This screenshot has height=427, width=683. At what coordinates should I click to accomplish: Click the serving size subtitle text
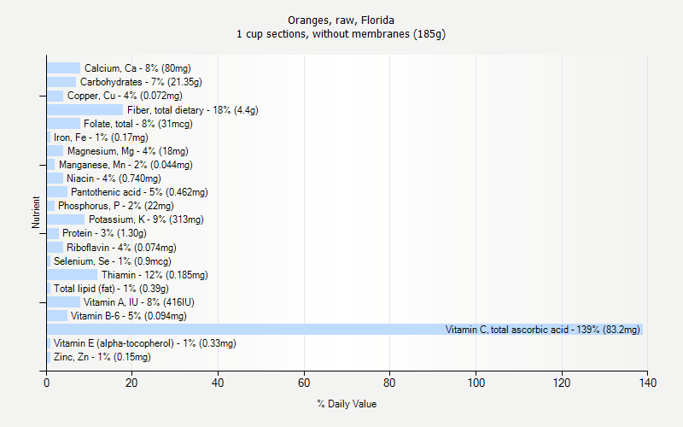341,34
